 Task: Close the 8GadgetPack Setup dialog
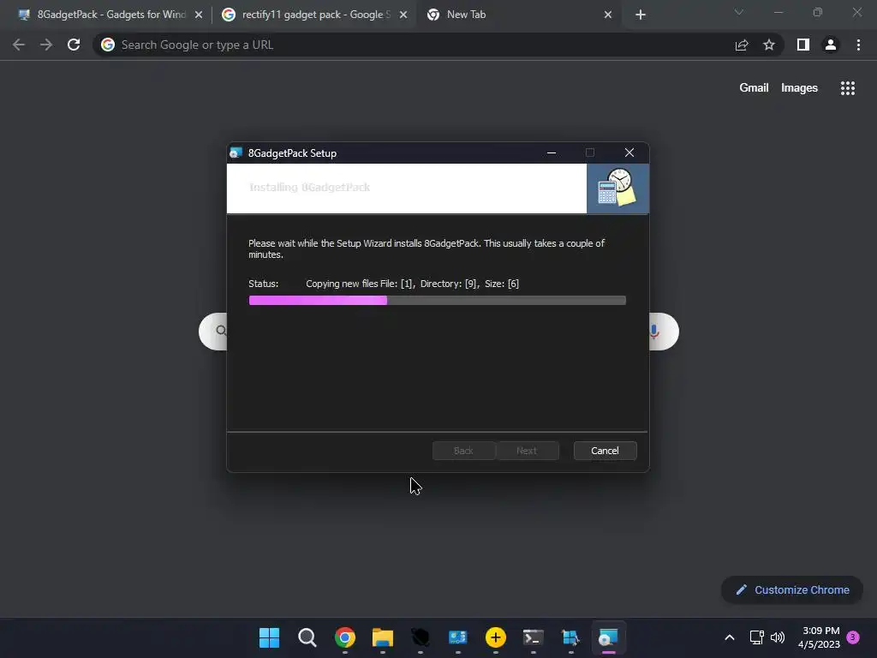[629, 153]
